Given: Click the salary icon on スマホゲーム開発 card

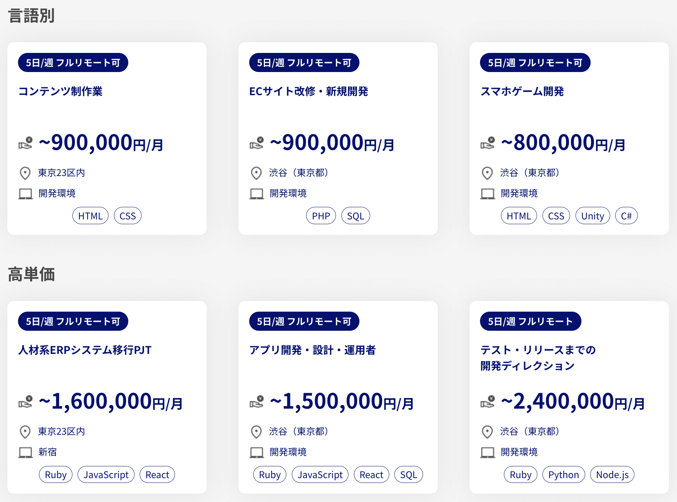Looking at the screenshot, I should (487, 143).
